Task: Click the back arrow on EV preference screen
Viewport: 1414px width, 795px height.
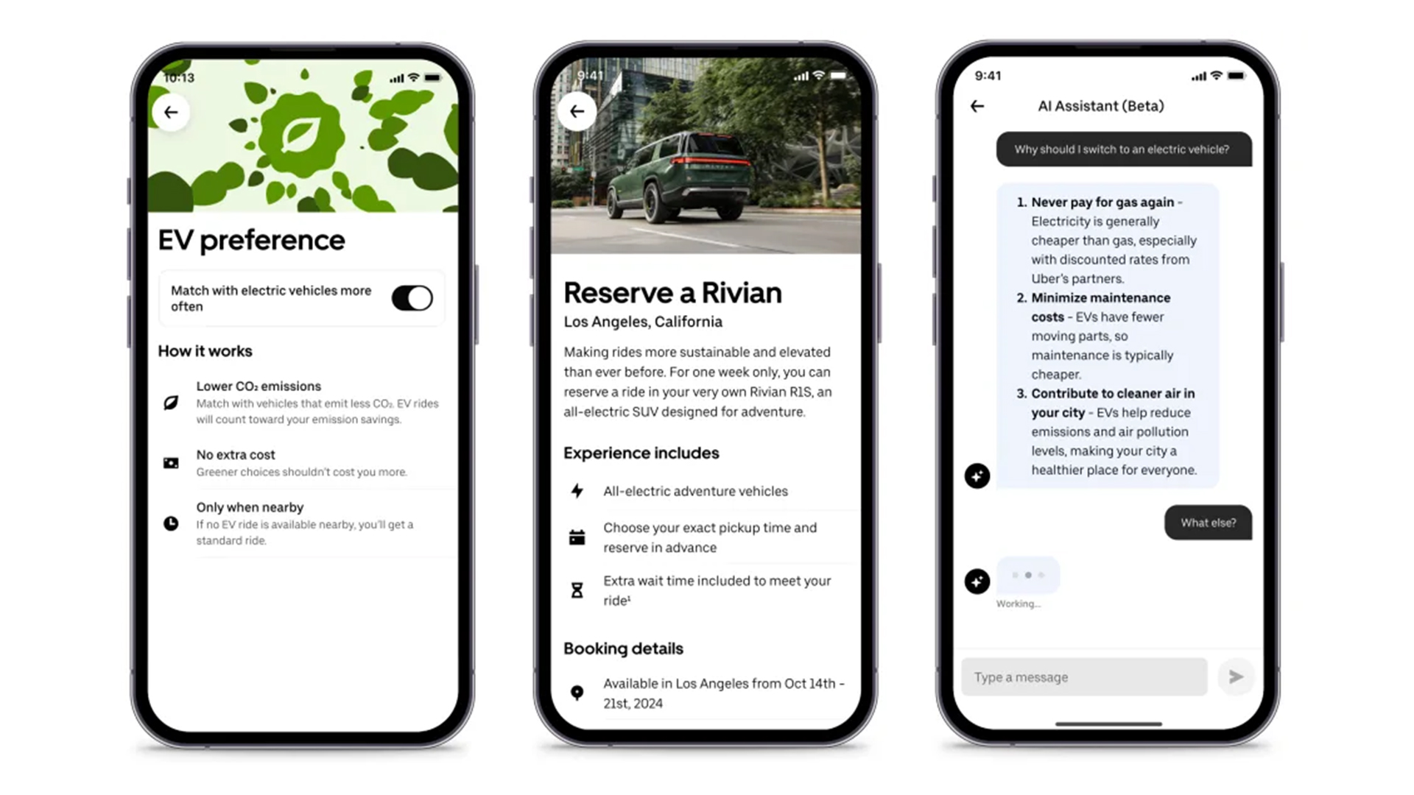Action: tap(172, 110)
